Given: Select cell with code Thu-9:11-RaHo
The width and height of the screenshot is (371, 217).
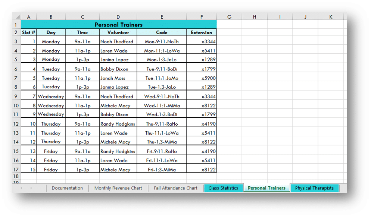Looking at the screenshot, I should coord(162,122).
